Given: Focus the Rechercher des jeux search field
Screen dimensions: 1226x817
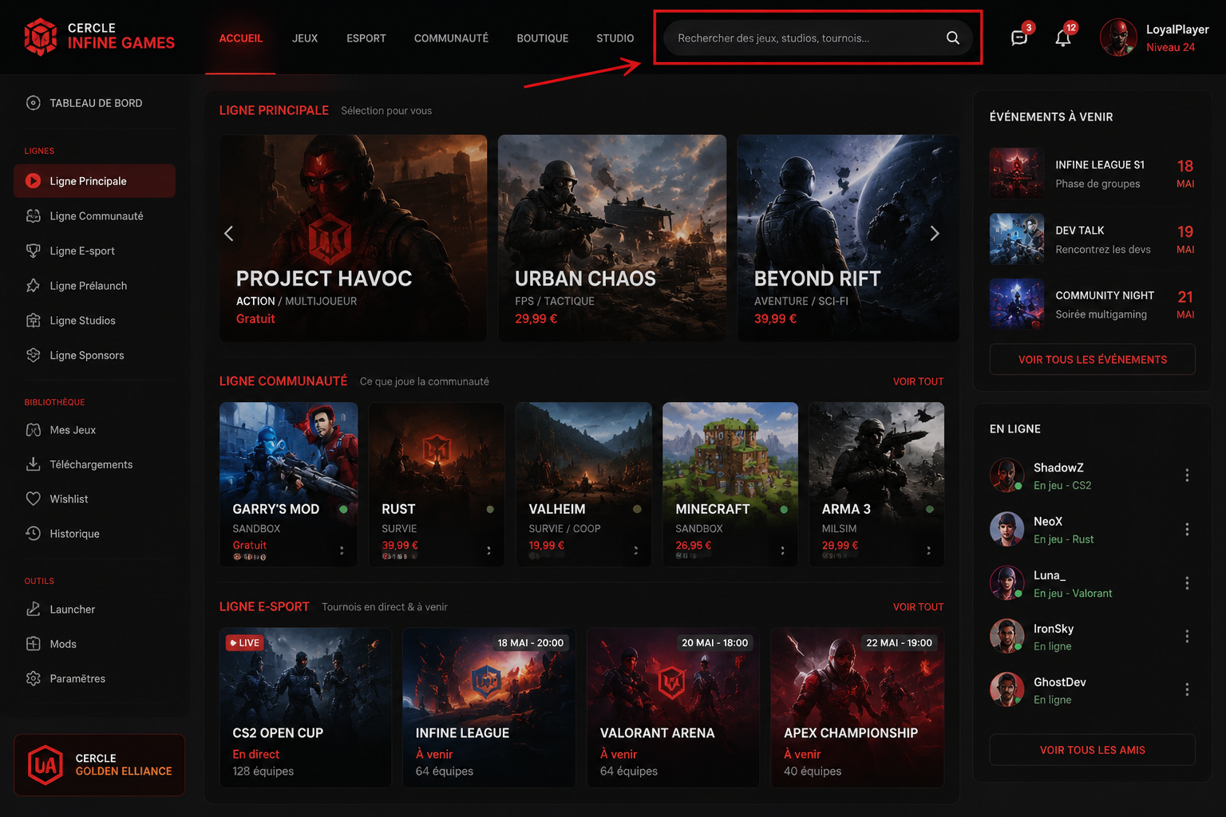Looking at the screenshot, I should click(806, 37).
